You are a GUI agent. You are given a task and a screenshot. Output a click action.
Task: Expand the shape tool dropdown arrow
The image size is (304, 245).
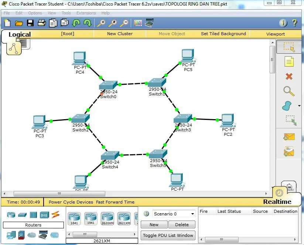[299, 106]
